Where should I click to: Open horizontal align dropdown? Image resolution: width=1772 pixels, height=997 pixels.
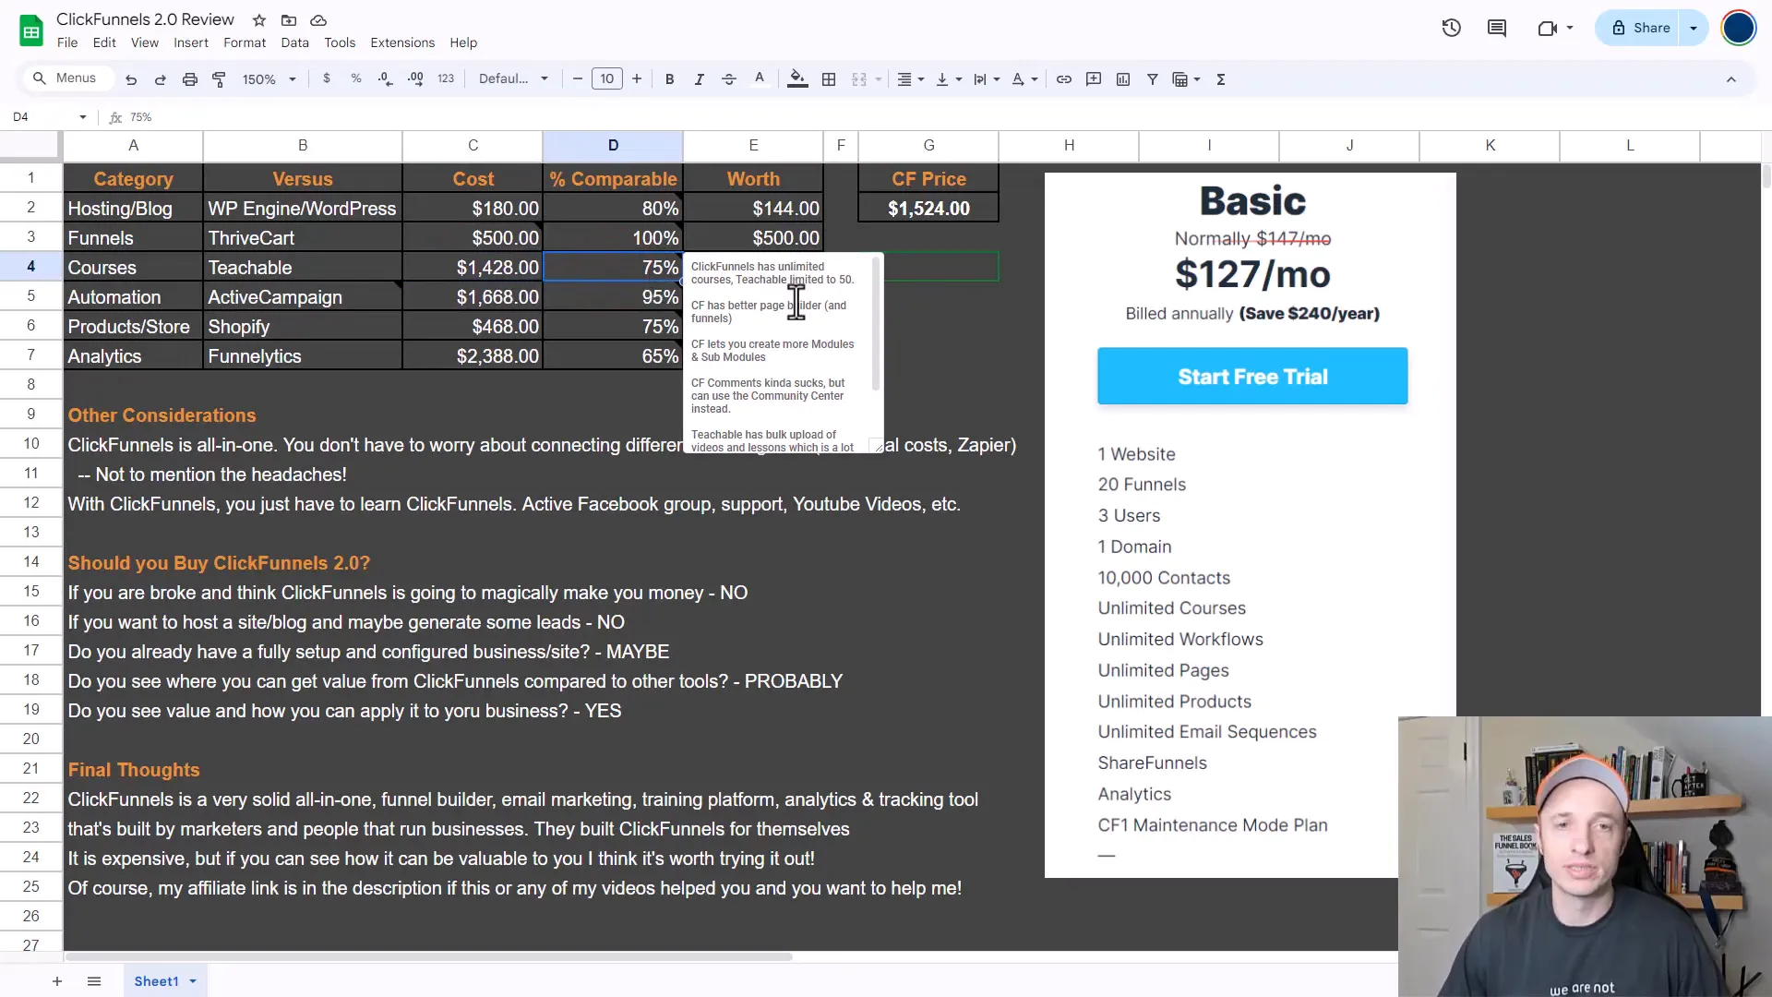click(911, 79)
